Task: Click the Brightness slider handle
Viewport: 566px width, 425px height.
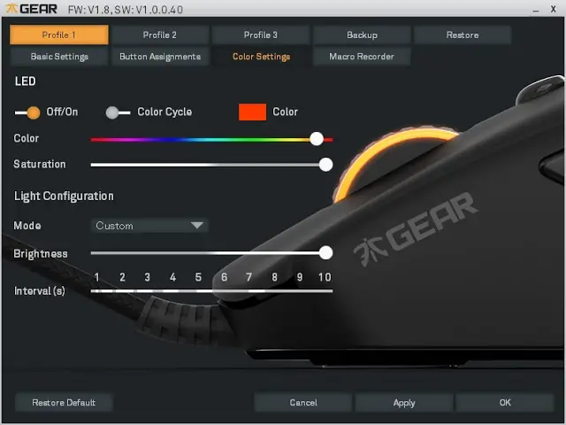Action: tap(325, 253)
